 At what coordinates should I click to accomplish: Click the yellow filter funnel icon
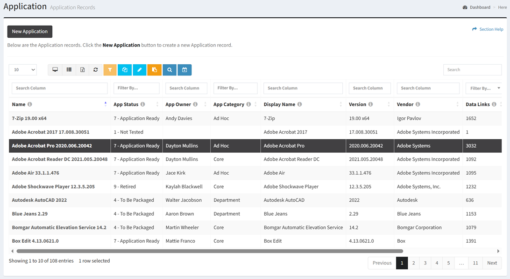click(x=110, y=70)
